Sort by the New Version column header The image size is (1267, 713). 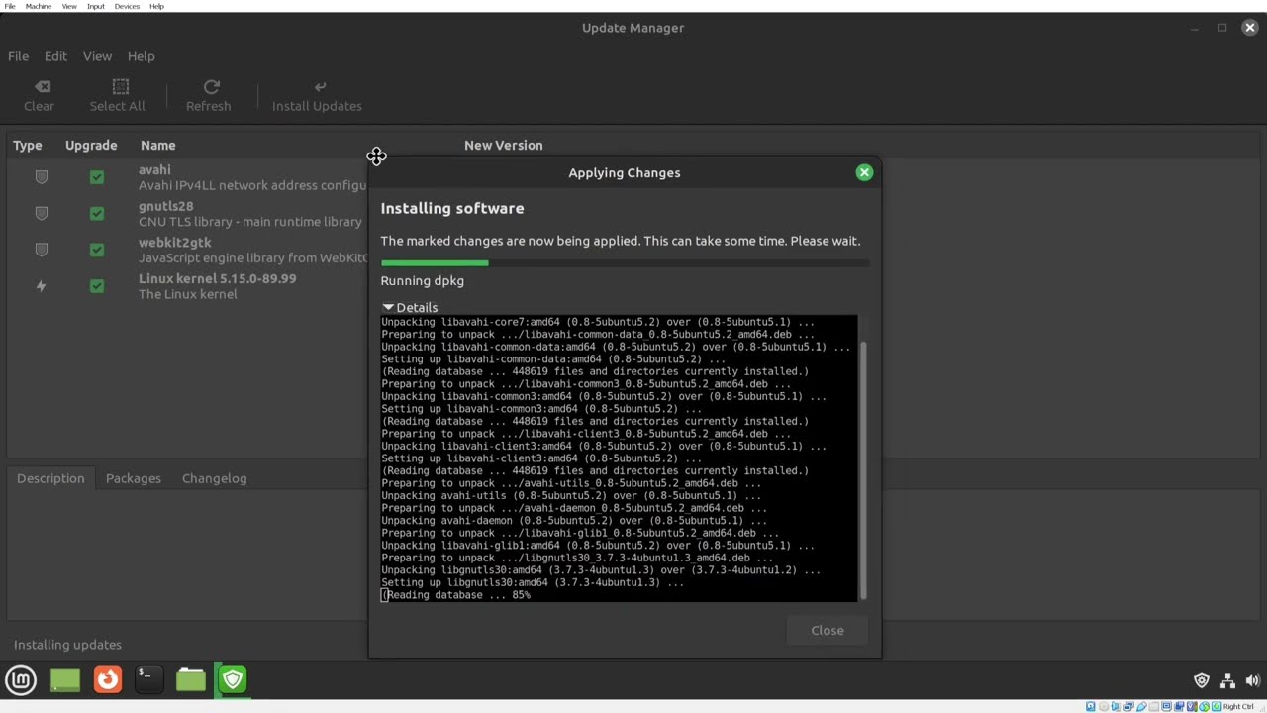pyautogui.click(x=504, y=145)
